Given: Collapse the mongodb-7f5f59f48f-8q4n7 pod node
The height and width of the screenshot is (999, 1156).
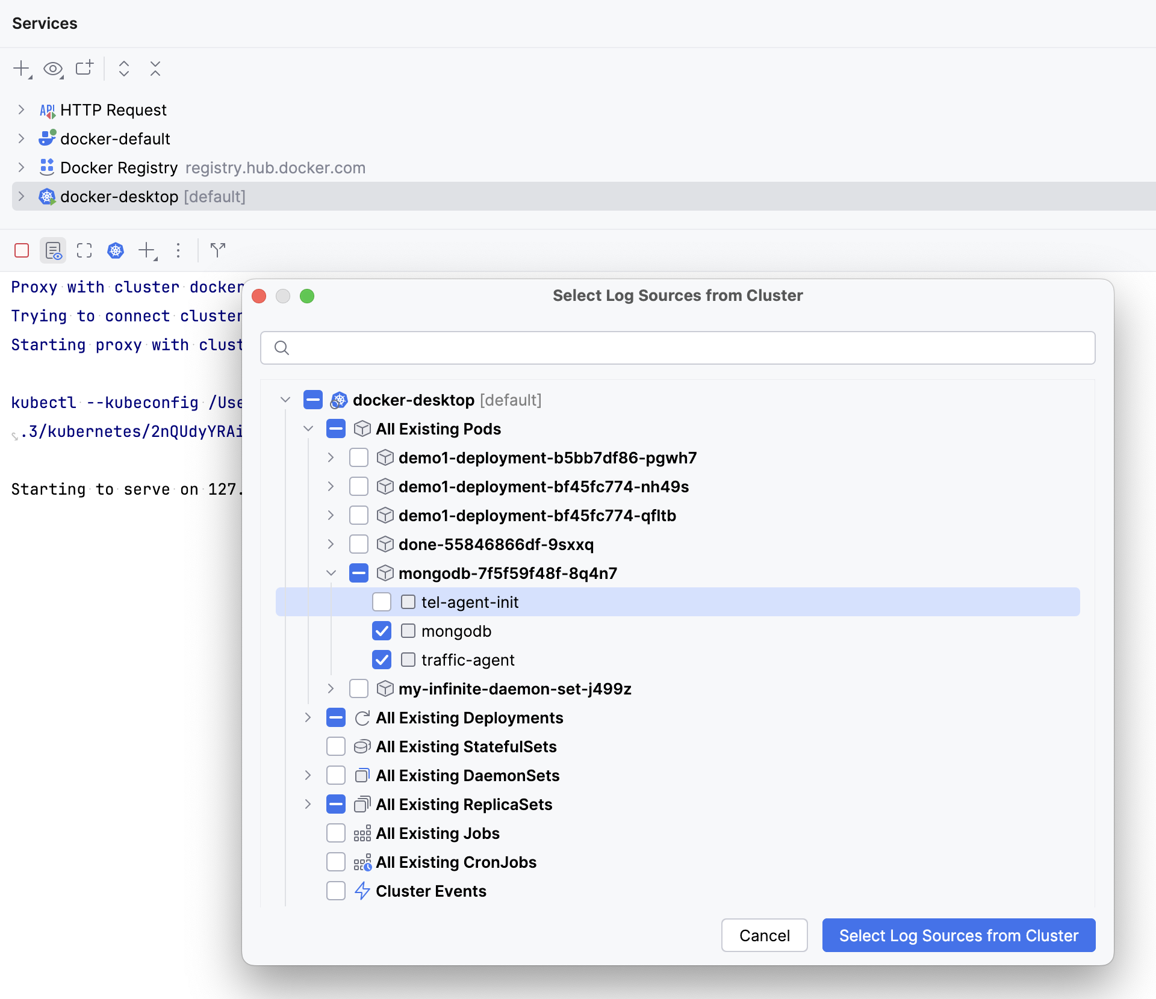Looking at the screenshot, I should tap(331, 573).
